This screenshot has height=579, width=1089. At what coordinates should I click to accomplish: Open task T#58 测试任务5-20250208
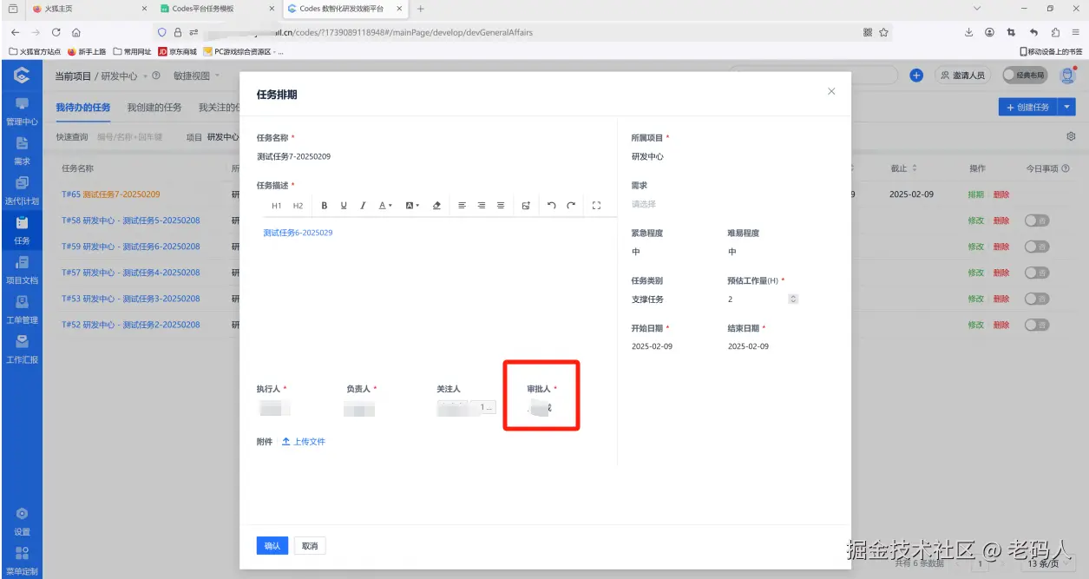[x=131, y=220]
